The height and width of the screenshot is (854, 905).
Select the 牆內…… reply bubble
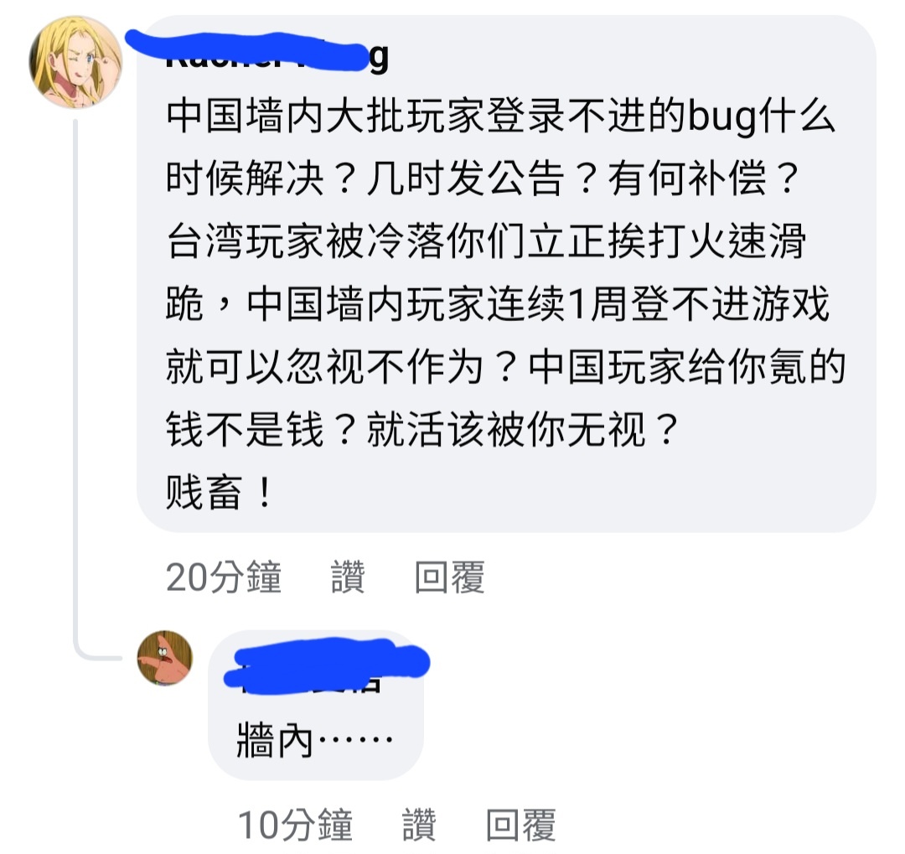(x=316, y=705)
